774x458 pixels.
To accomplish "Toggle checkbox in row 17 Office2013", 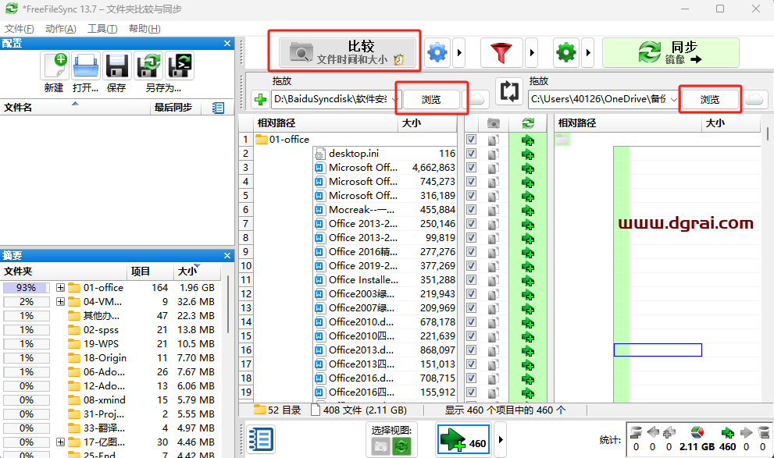I will 472,364.
